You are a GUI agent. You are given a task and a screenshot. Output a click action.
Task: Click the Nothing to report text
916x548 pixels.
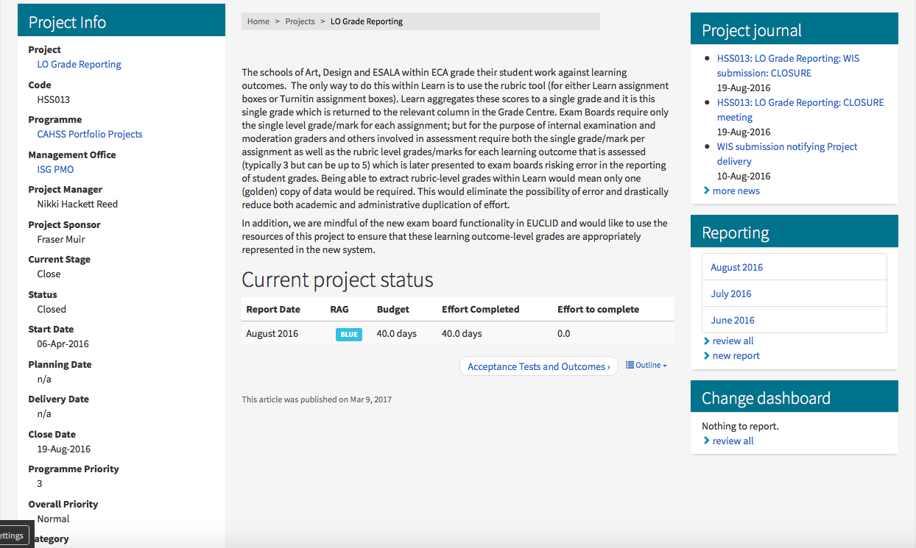(x=740, y=426)
